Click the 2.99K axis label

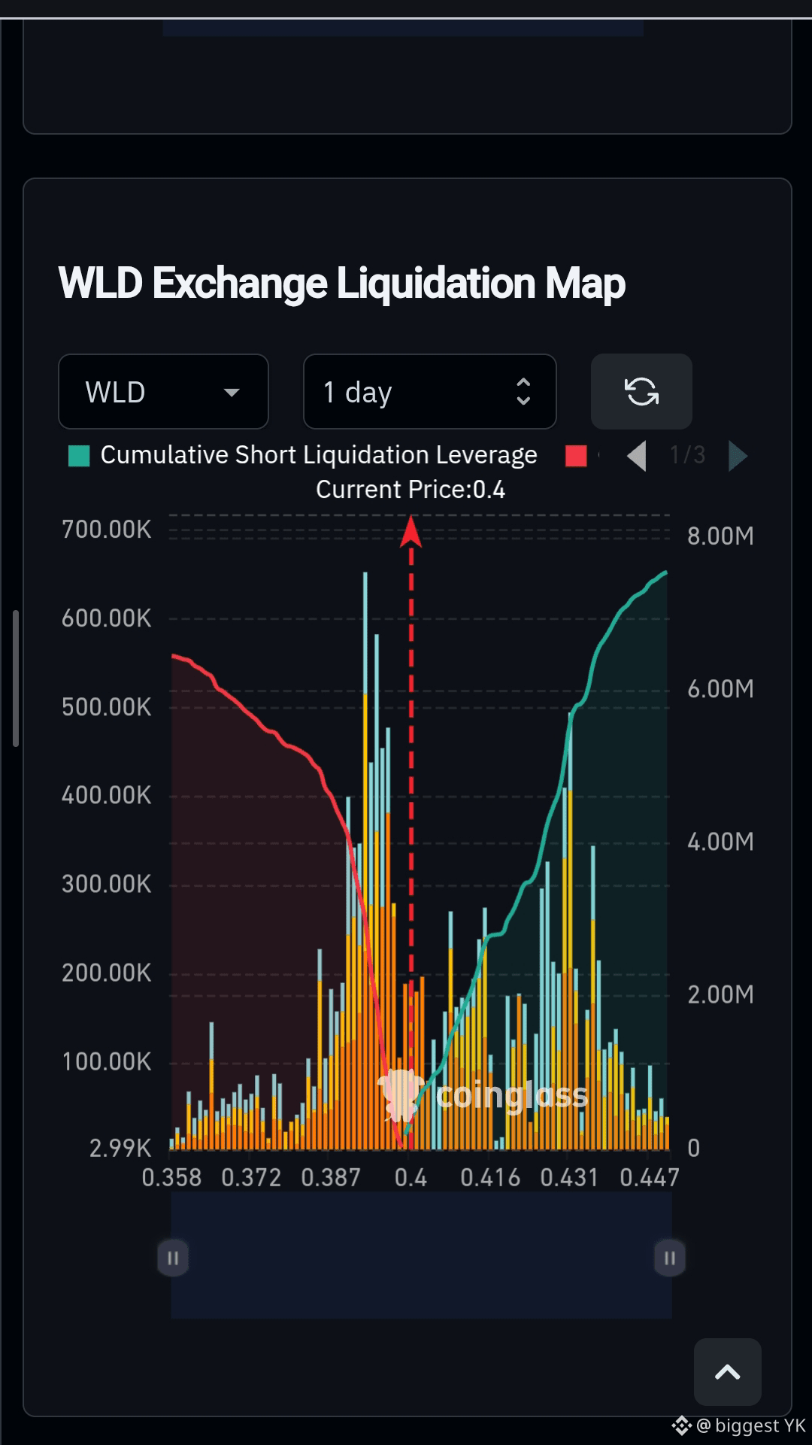(120, 1148)
